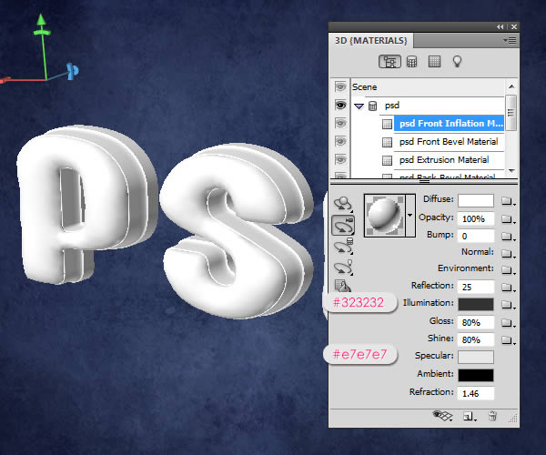Open the Environment texture folder menu

coord(508,270)
